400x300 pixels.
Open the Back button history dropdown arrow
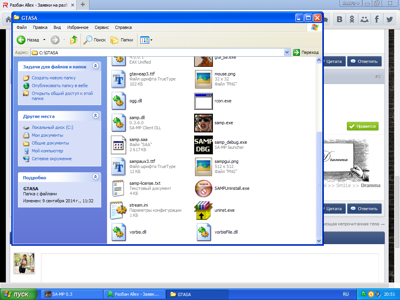44,40
